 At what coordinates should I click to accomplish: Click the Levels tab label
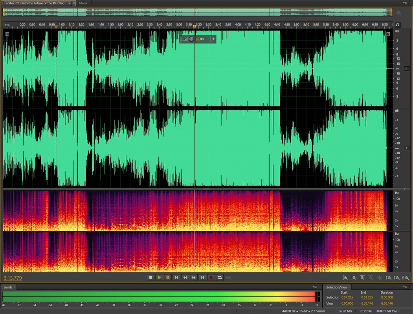(8, 287)
